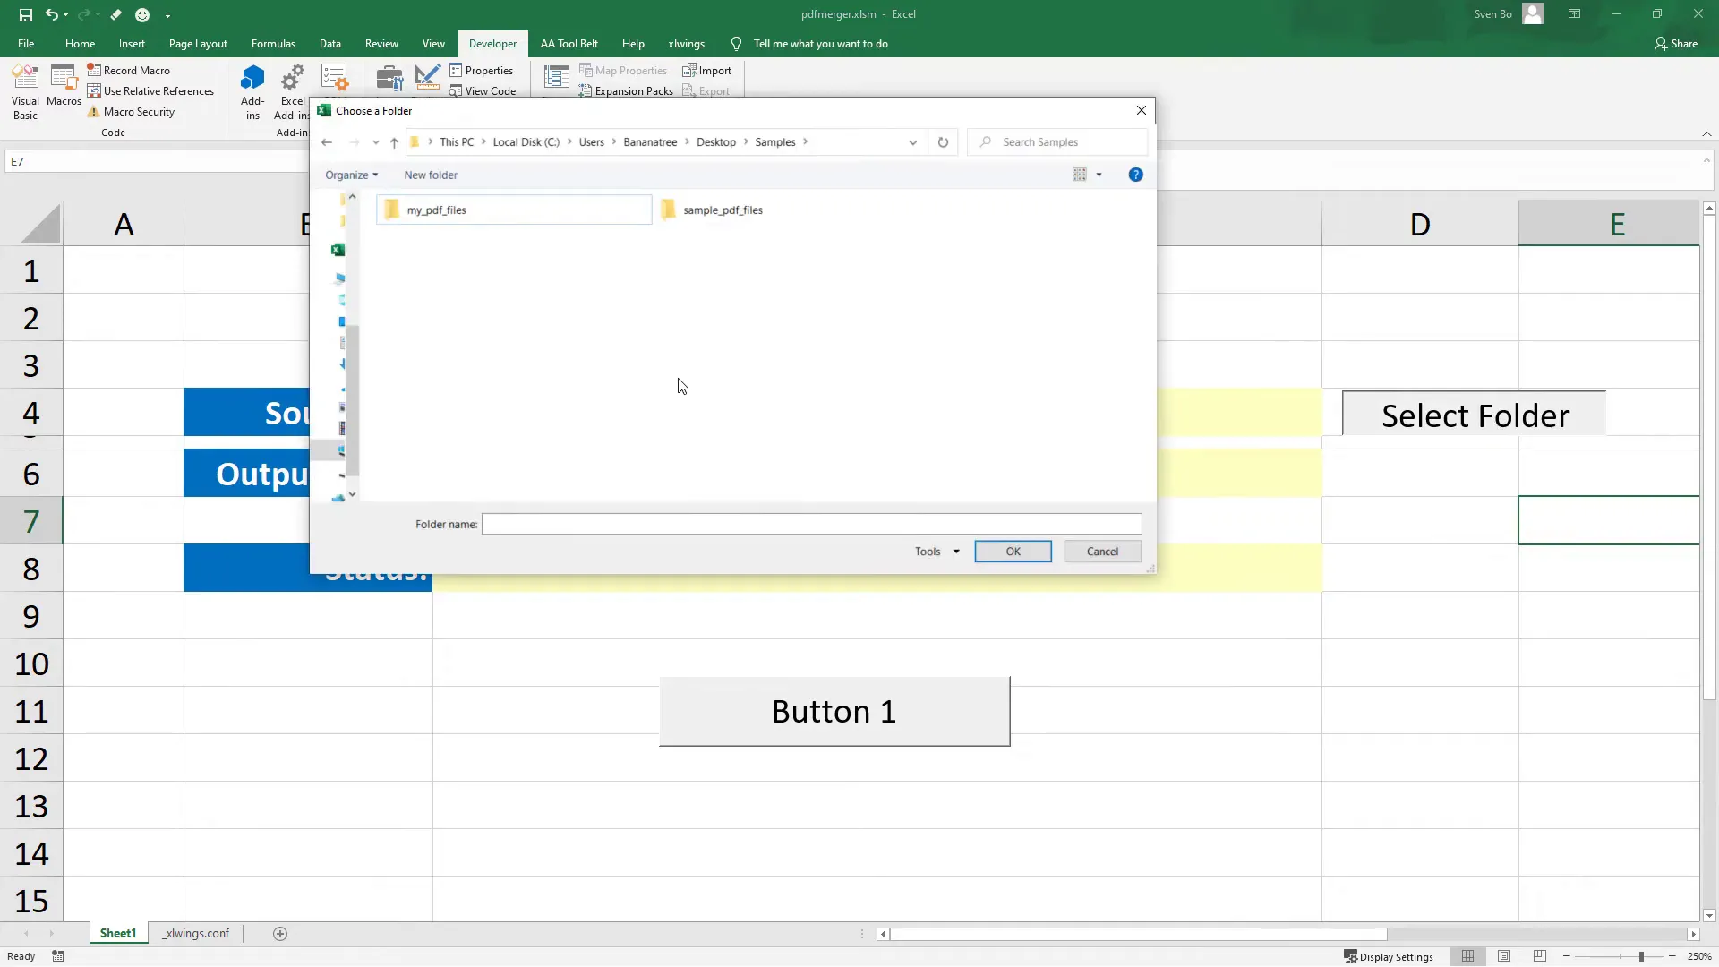Expand the change-your-view dropdown arrow

click(1099, 175)
